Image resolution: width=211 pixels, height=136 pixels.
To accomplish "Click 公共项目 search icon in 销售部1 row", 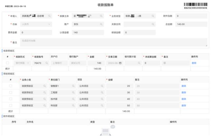I will tap(102, 86).
